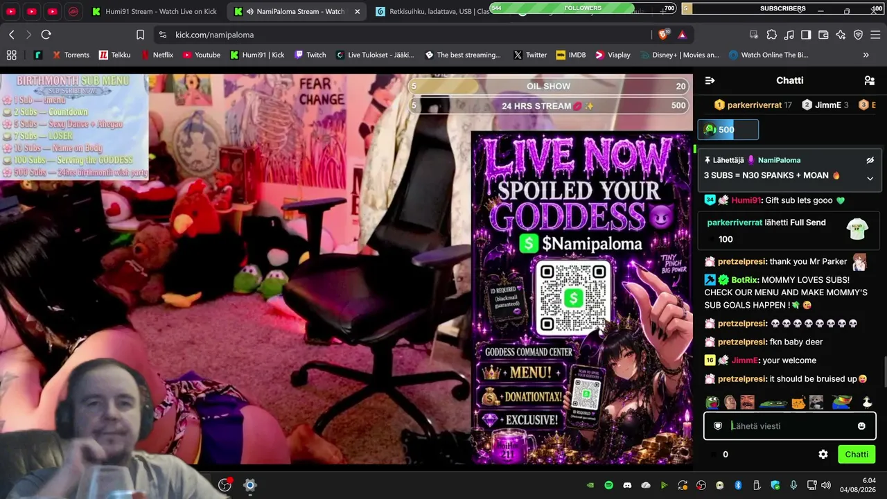The width and height of the screenshot is (887, 499).
Task: Open the clock and date flyout
Action: tap(858, 485)
